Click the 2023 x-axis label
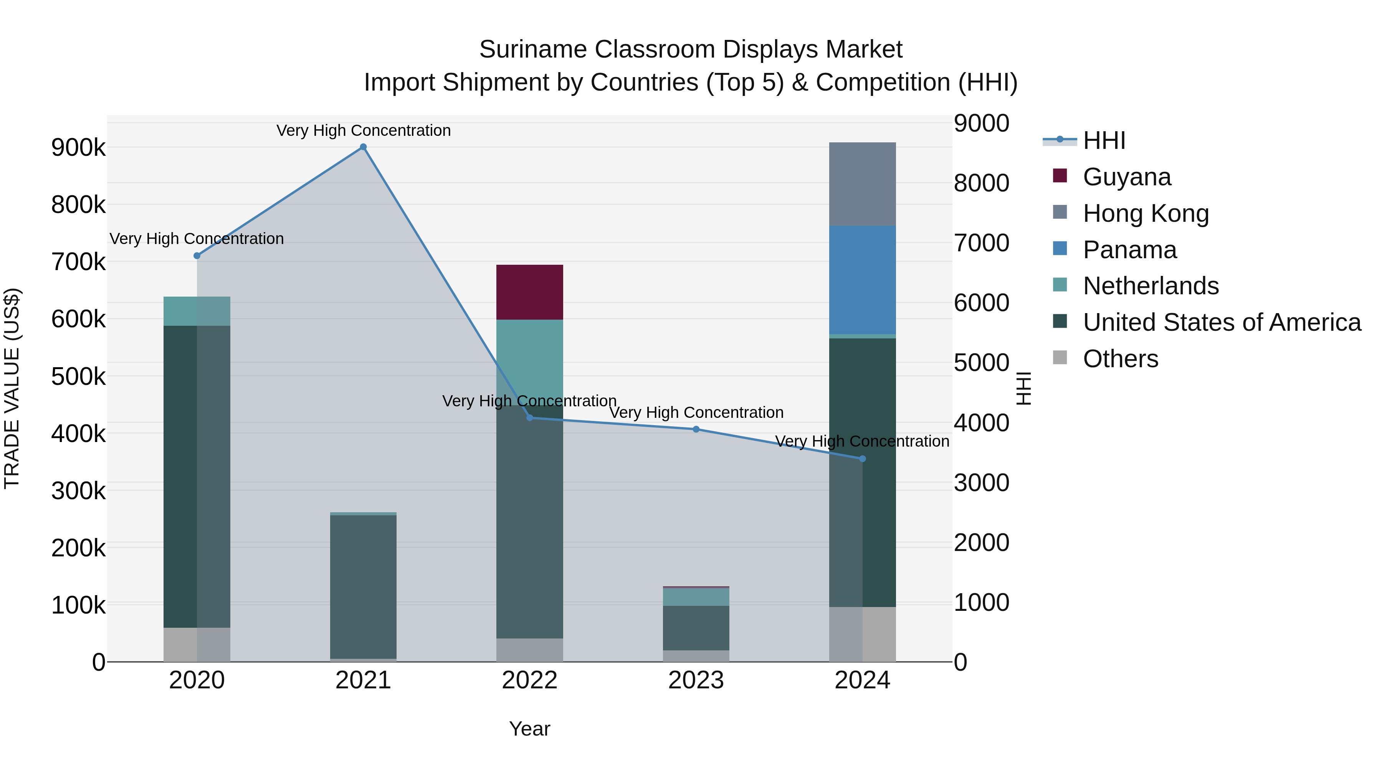This screenshot has width=1382, height=777. pos(696,680)
